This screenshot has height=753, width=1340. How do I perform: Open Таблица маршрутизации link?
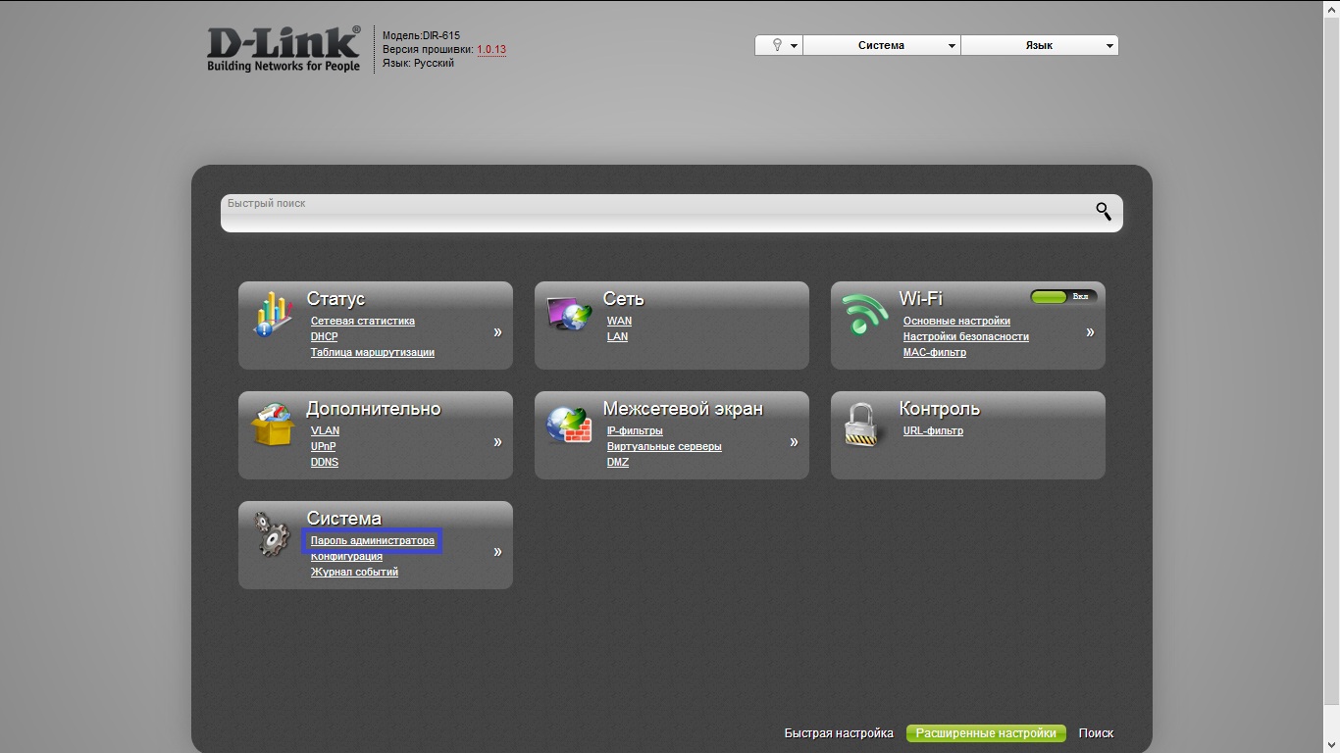(373, 353)
